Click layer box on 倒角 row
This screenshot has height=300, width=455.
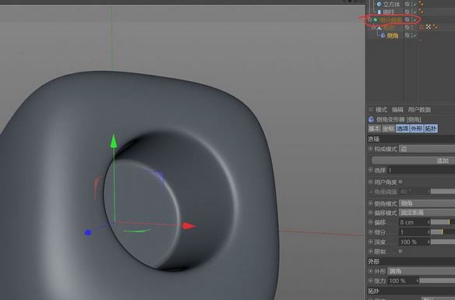(x=407, y=35)
